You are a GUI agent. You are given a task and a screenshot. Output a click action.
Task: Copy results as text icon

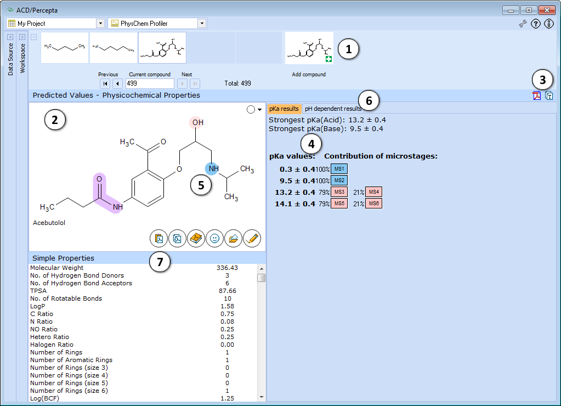[549, 95]
